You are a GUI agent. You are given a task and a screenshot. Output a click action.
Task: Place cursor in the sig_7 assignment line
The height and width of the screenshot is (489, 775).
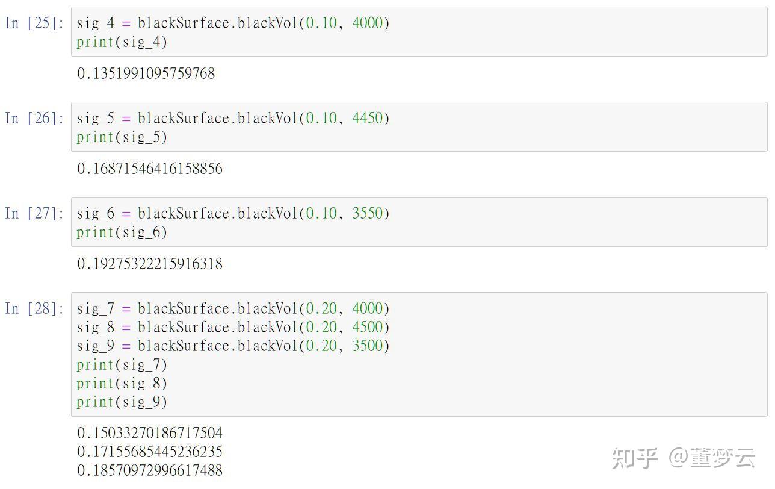233,309
